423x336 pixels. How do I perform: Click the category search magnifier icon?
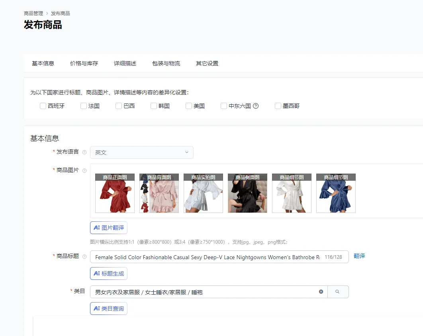(x=338, y=292)
